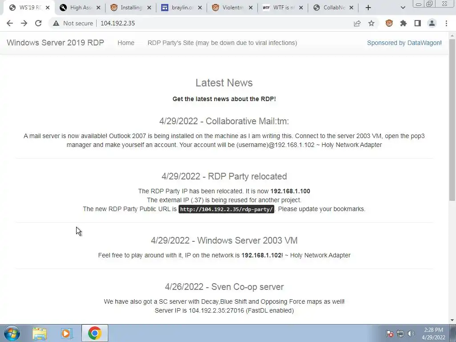Click the bold 192.168.1.100 IP address
The width and height of the screenshot is (456, 342).
(290, 191)
